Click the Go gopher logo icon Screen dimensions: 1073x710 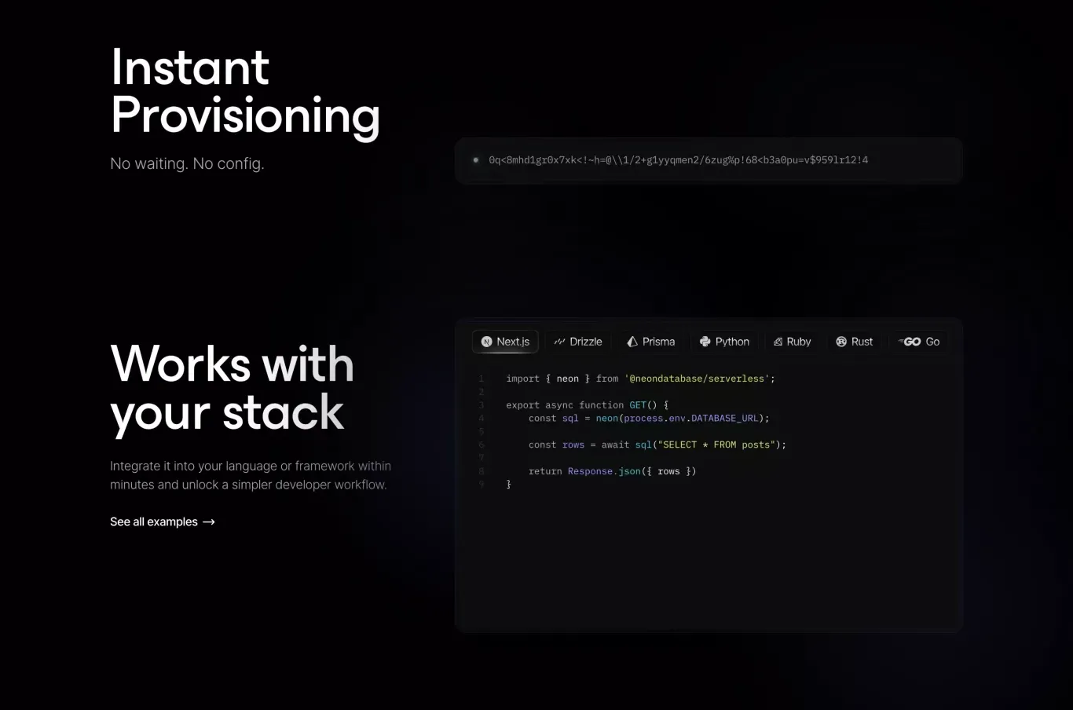click(x=910, y=342)
